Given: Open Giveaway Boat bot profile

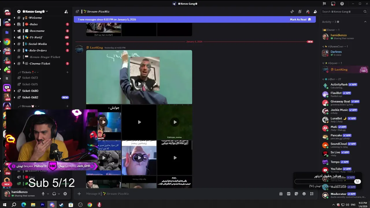Looking at the screenshot, I should [x=344, y=103].
